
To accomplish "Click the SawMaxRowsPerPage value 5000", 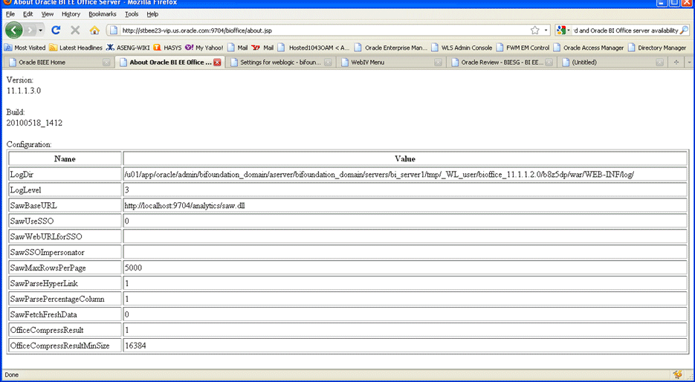I will [x=133, y=268].
